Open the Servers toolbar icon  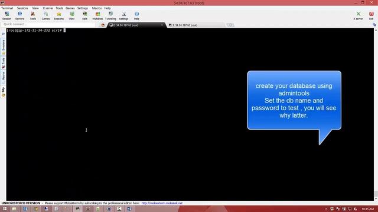click(19, 16)
